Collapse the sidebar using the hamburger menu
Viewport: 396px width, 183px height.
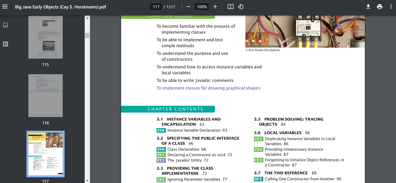(x=5, y=6)
